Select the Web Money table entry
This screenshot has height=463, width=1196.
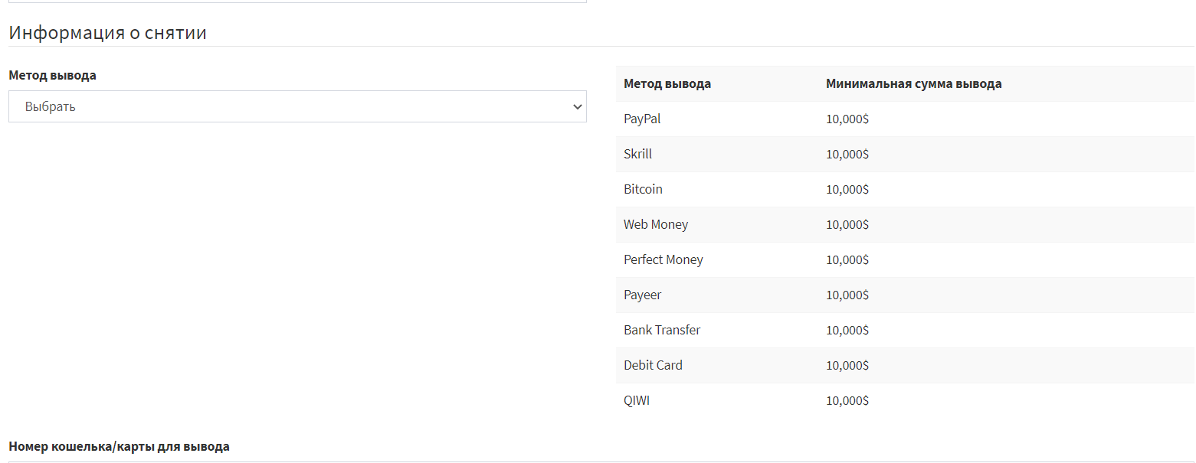[x=656, y=225]
